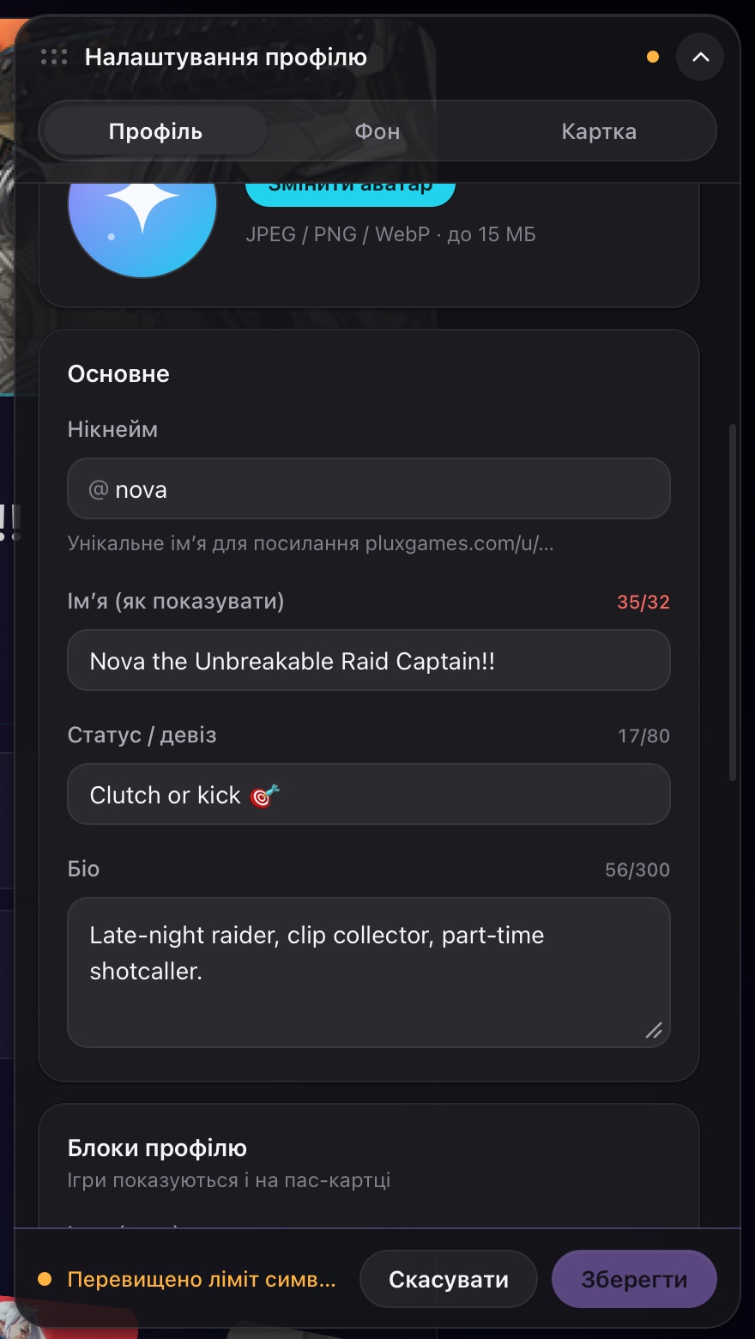Click the drag handle dots beside the title
This screenshot has height=1339, width=755.
pos(54,58)
